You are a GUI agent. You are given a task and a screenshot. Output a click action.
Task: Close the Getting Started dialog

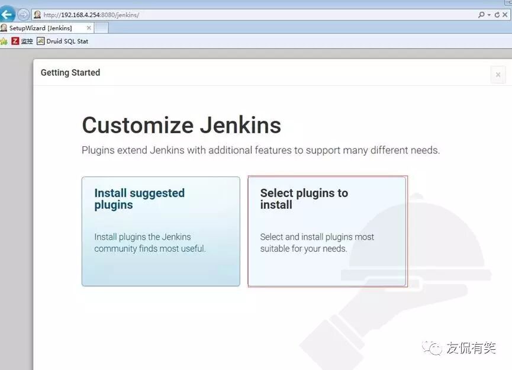point(498,75)
